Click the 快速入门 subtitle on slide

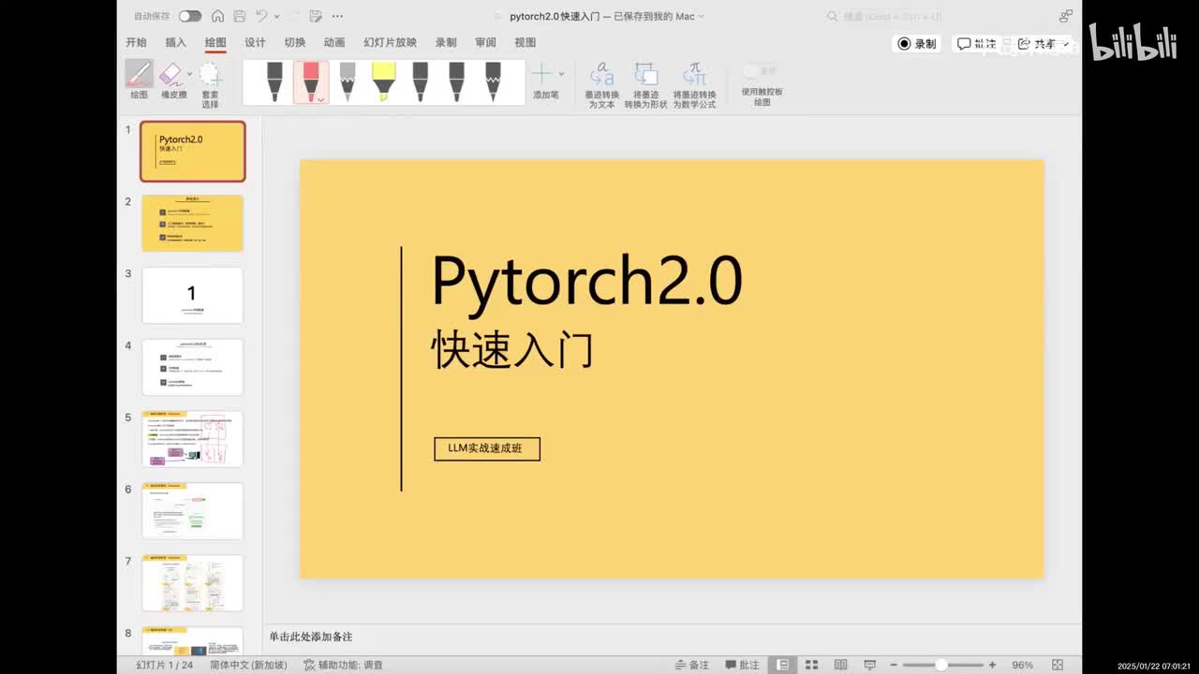(x=512, y=351)
